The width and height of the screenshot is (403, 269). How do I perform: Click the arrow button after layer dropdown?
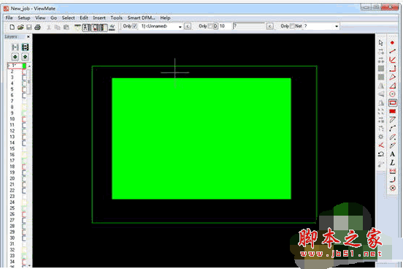(188, 26)
